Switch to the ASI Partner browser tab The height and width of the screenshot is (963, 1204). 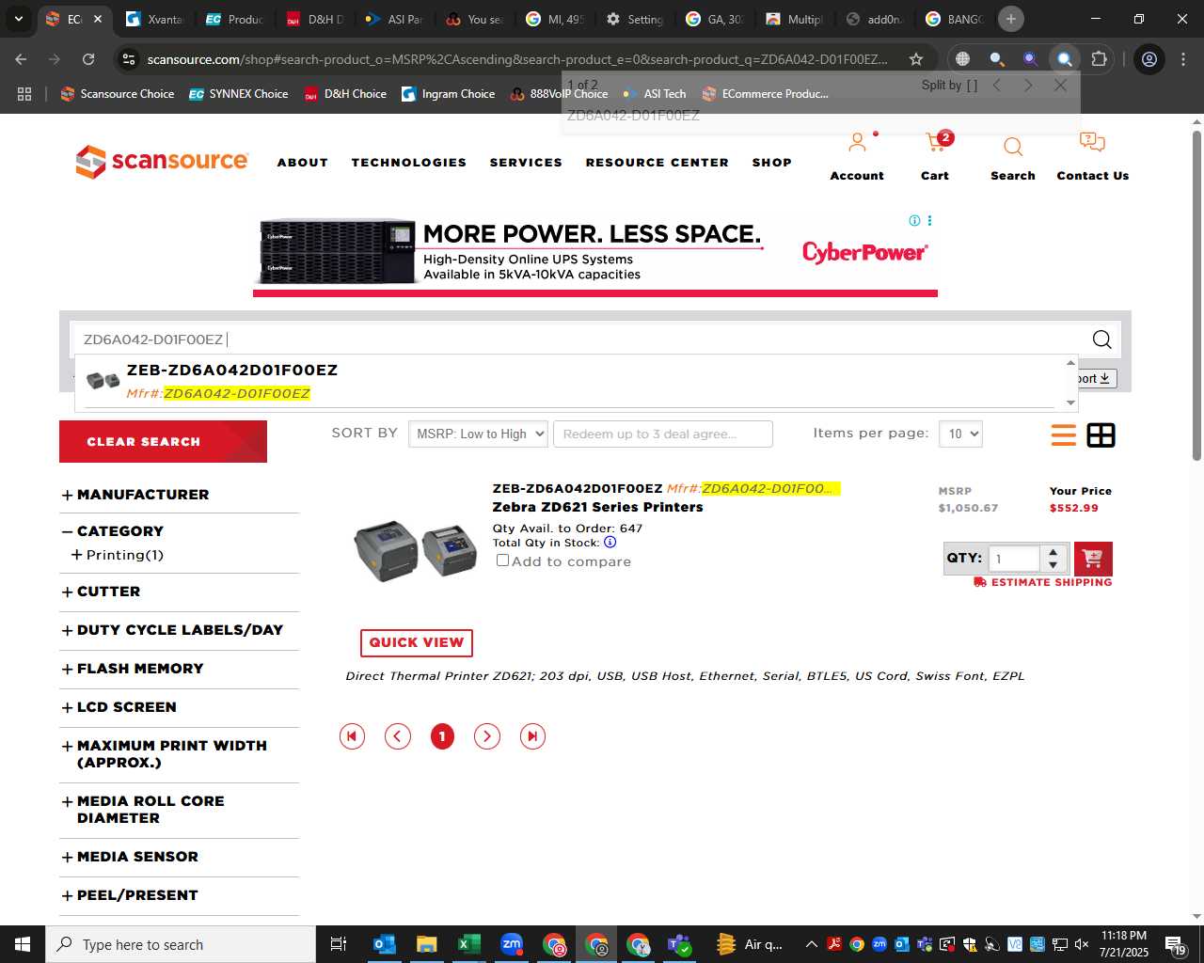point(395,19)
